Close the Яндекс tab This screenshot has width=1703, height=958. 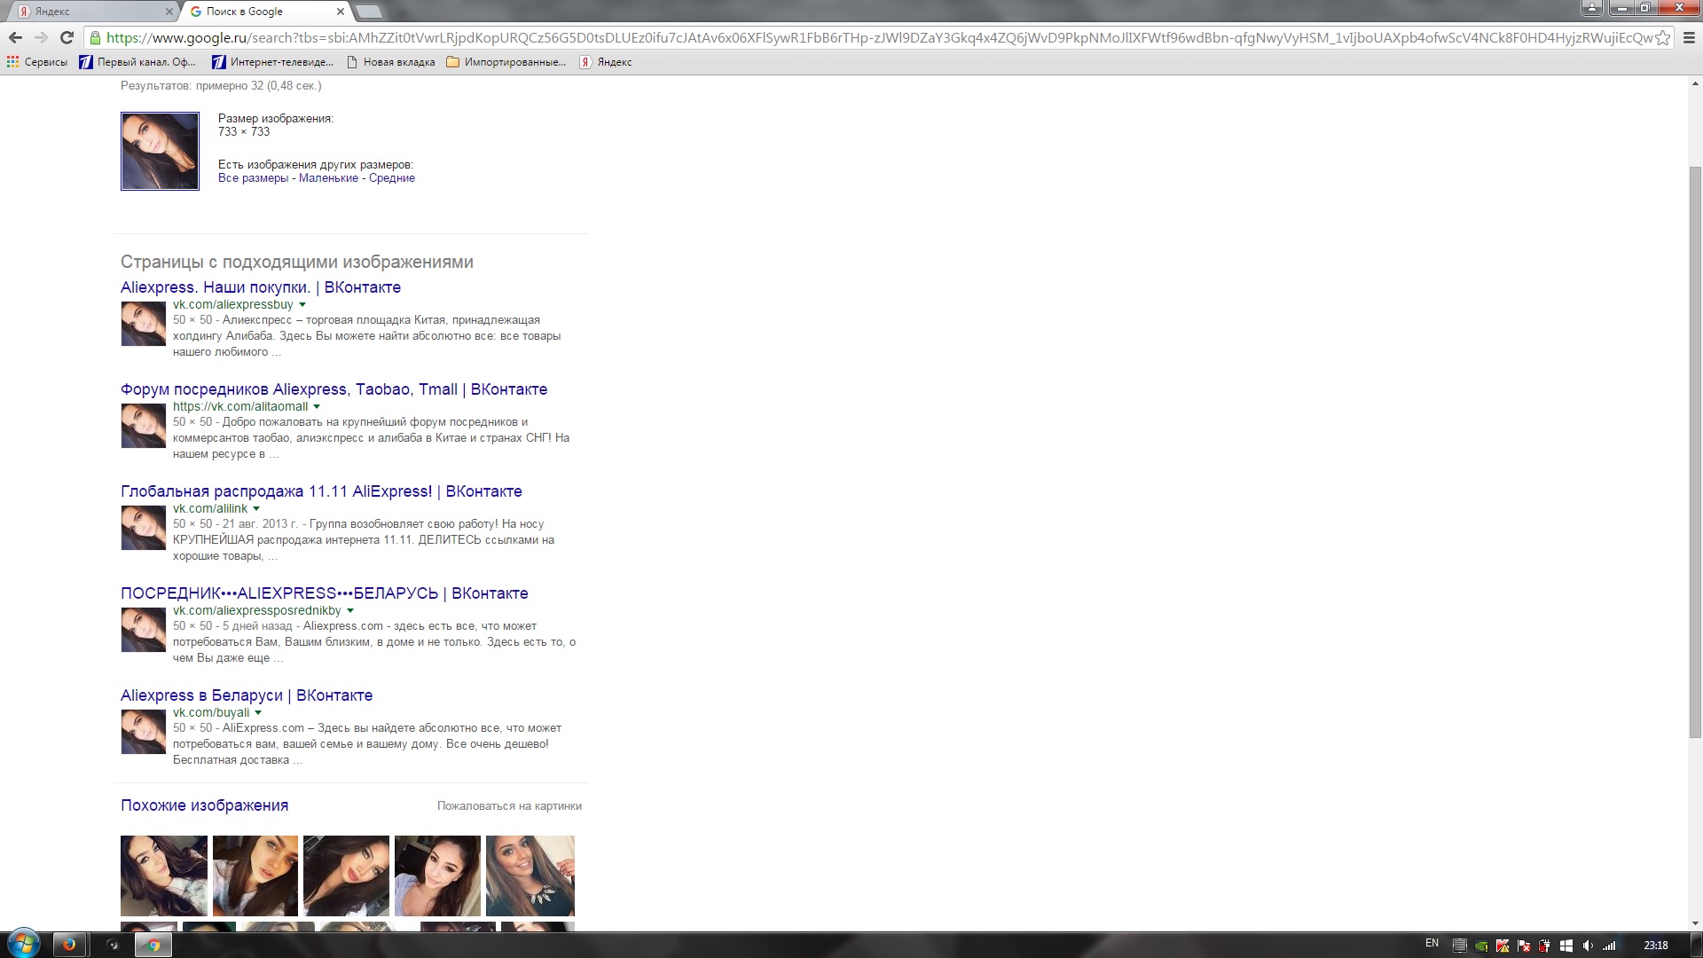169,12
